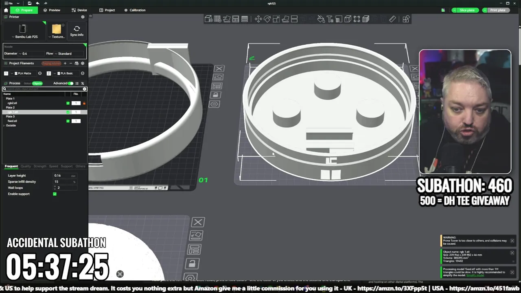Image resolution: width=521 pixels, height=293 pixels.
Task: Switch to the Preview tab
Action: pyautogui.click(x=52, y=10)
